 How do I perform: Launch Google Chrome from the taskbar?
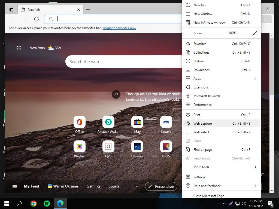coord(33,204)
